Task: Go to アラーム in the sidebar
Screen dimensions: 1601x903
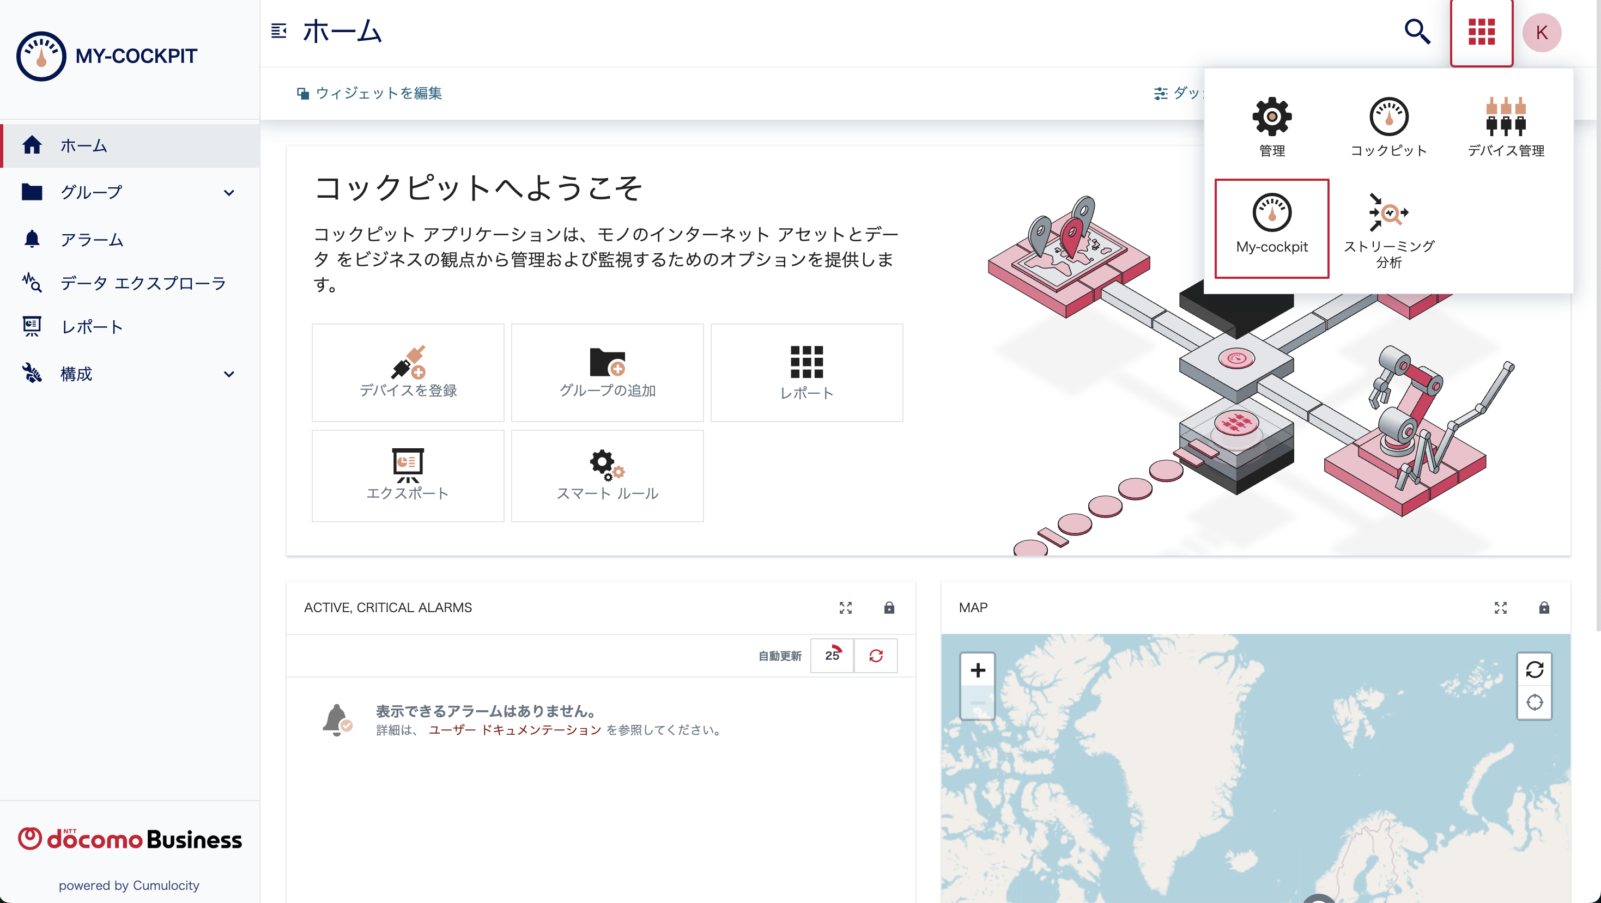Action: point(92,239)
